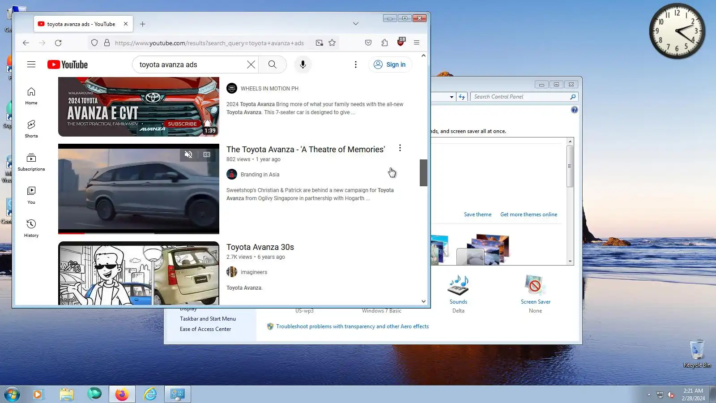Open The Toyota Avanza - 'A Theatre of Memories' title

(306, 150)
